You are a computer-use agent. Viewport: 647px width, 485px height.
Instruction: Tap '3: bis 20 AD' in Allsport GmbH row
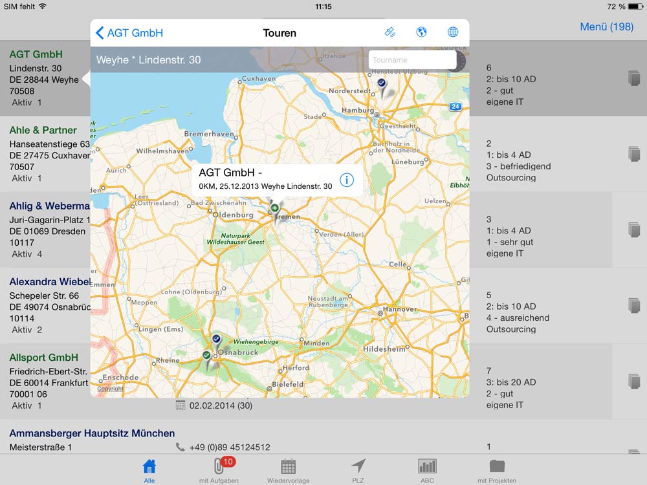coord(511,382)
